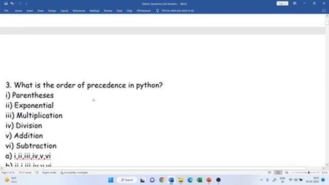
Task: Switch to Web Layout view icon
Action: (287, 173)
